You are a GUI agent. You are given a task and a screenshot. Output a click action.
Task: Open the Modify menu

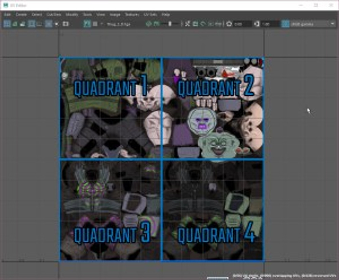point(72,15)
